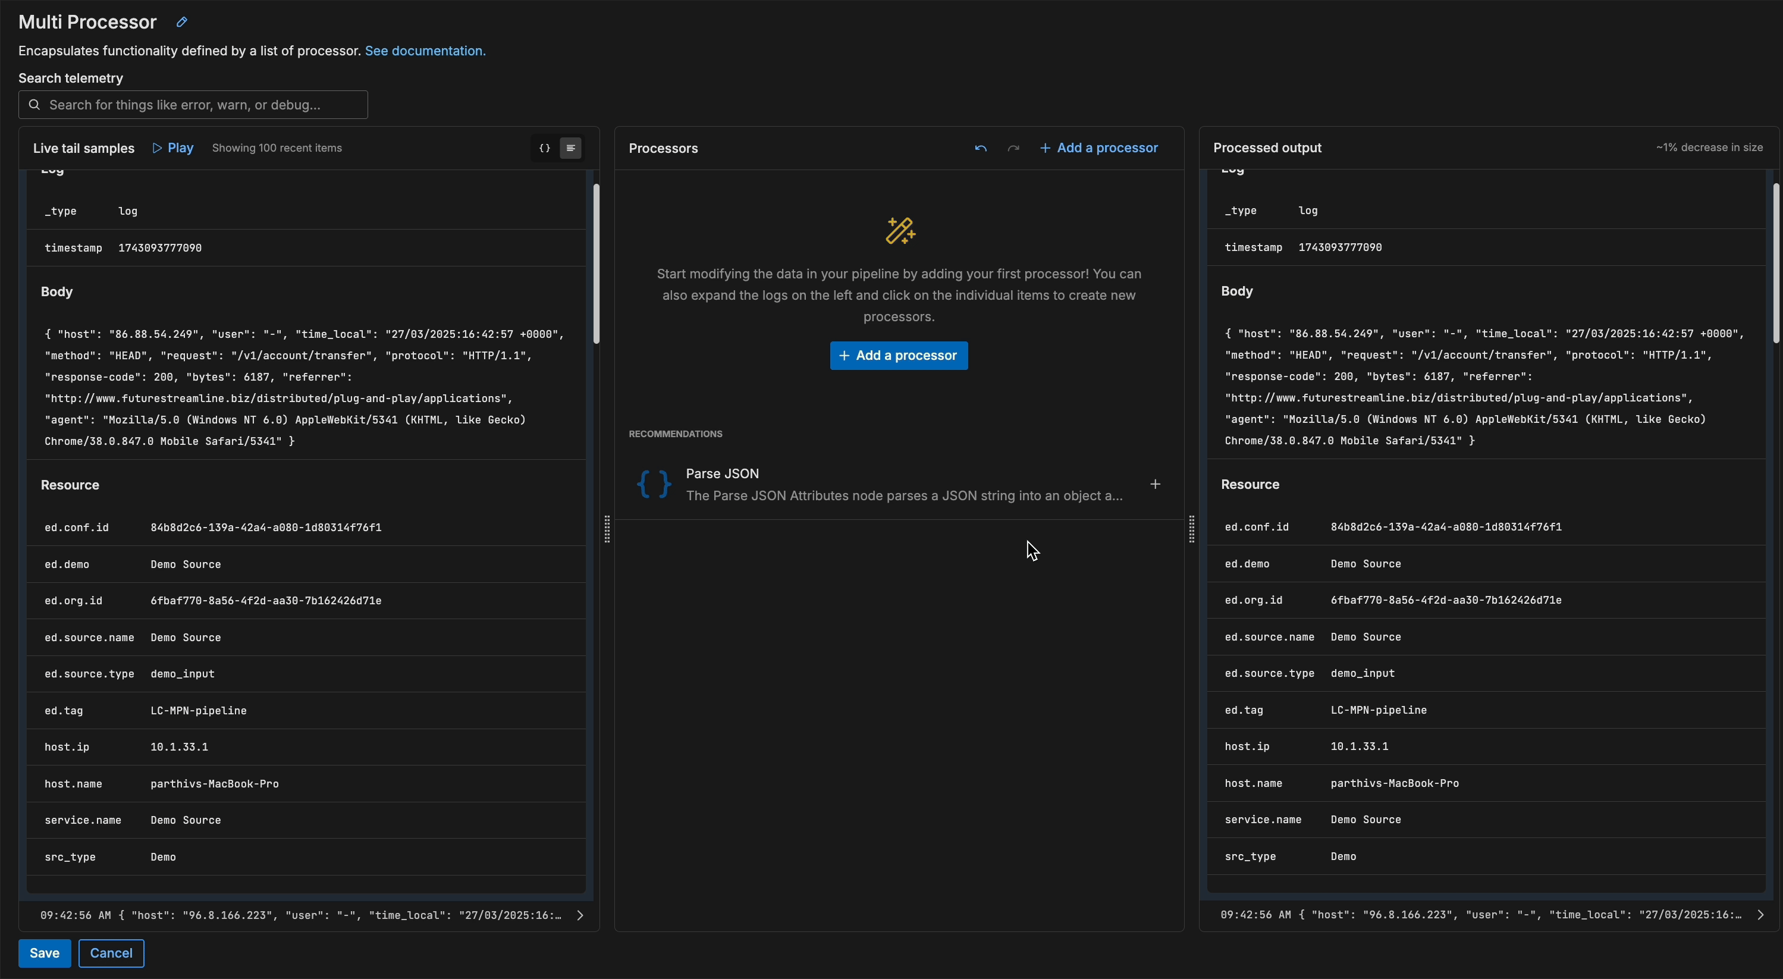
Task: Click the divider handle between live tail and Processors
Action: (607, 529)
